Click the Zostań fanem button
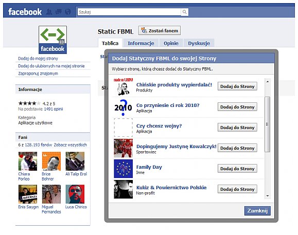Image resolution: width=298 pixels, height=235 pixels. click(x=160, y=30)
